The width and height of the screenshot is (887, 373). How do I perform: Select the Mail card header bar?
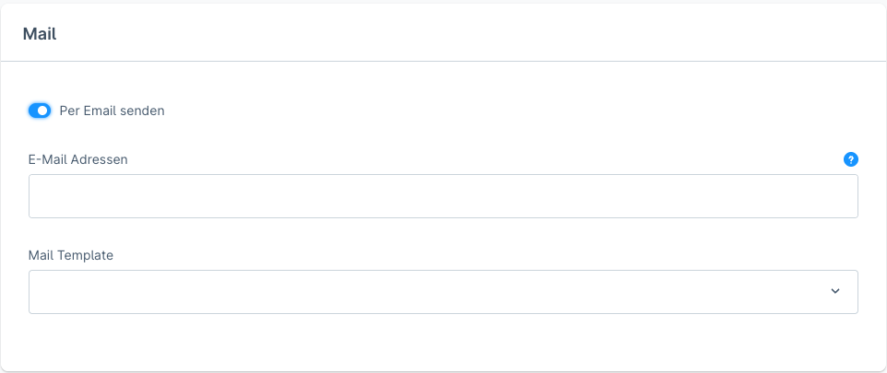pyautogui.click(x=443, y=34)
